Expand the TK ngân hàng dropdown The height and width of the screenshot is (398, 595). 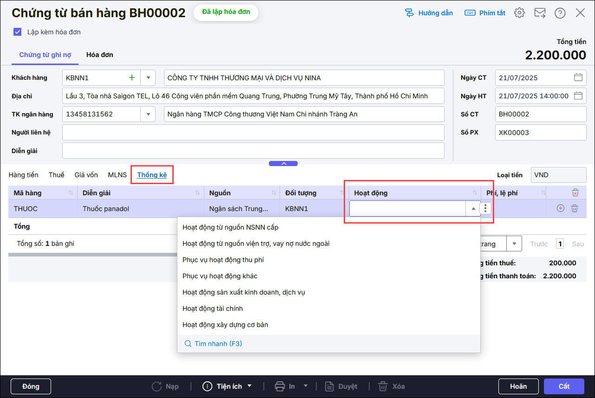tap(148, 114)
